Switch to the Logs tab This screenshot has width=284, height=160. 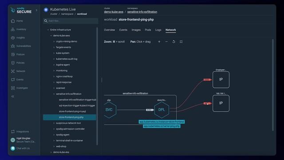pos(158,30)
